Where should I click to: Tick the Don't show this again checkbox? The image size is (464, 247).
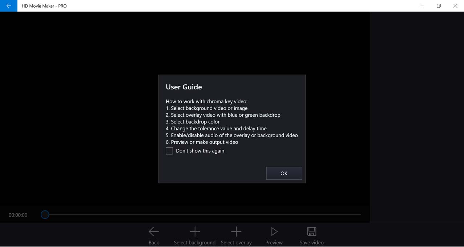pos(169,151)
